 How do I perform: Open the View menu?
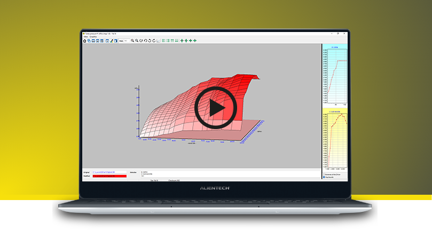[x=85, y=36]
